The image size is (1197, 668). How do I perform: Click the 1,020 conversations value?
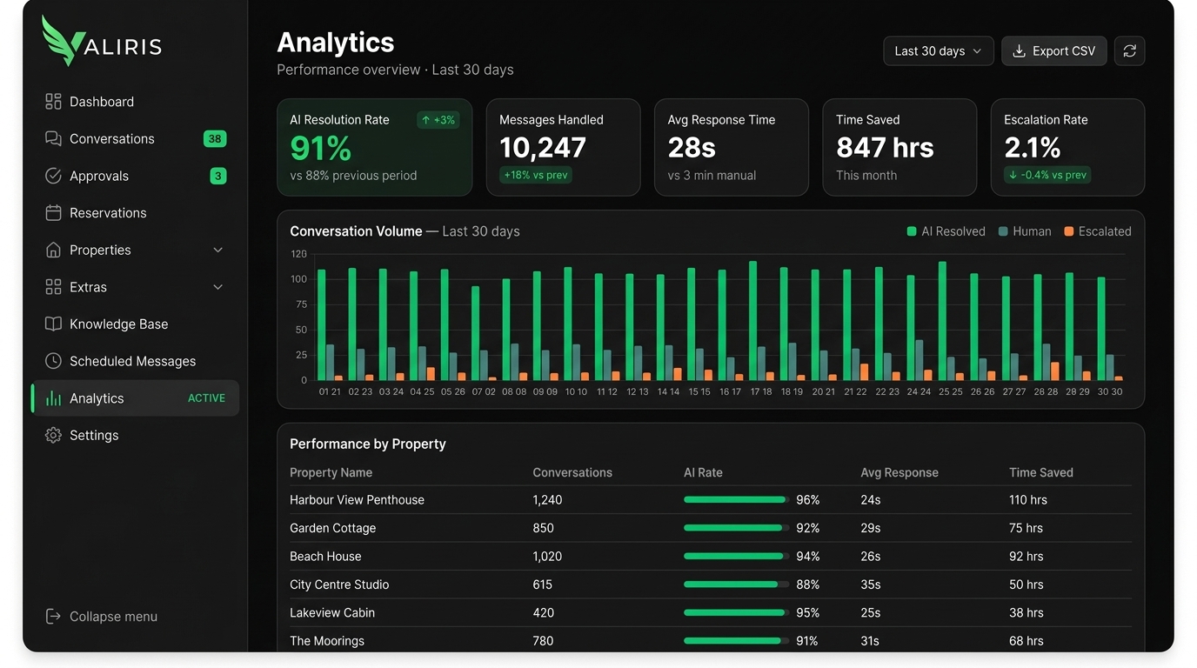pos(547,557)
